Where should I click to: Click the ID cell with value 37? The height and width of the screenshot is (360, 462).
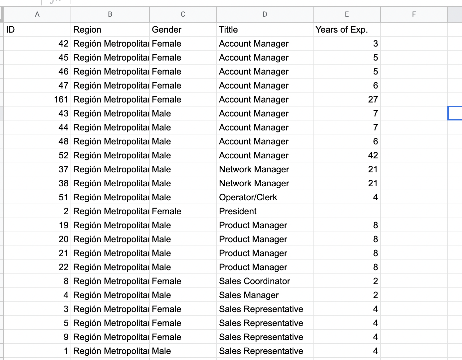pos(37,169)
